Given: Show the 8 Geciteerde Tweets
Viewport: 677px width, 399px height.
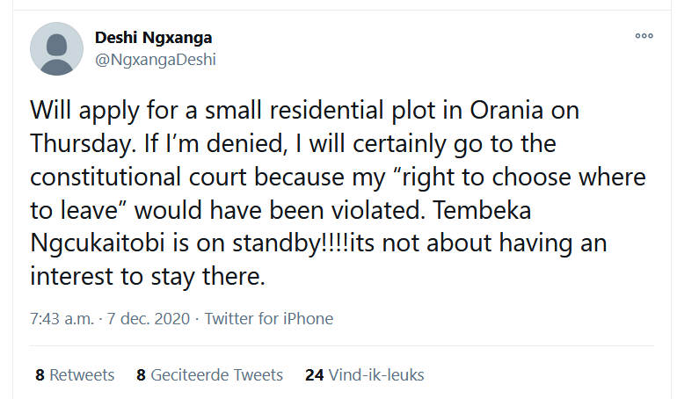Looking at the screenshot, I should [209, 375].
